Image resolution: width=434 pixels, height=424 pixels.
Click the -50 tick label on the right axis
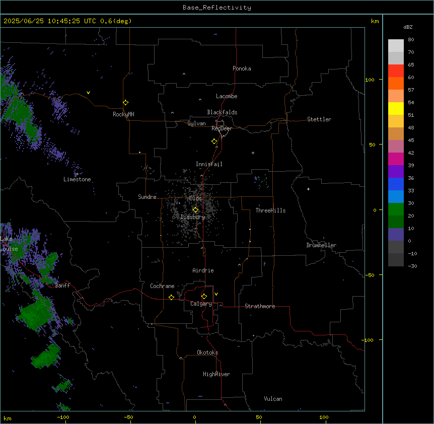click(x=370, y=275)
